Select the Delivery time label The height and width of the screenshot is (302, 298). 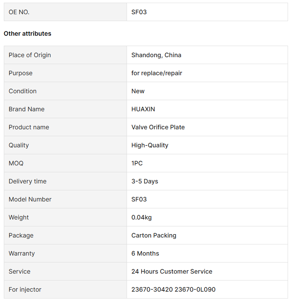tap(28, 181)
